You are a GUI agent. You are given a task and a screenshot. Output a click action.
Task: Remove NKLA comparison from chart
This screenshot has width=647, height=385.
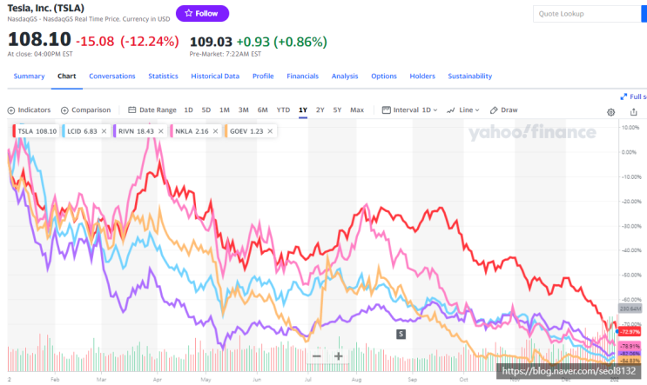point(215,131)
